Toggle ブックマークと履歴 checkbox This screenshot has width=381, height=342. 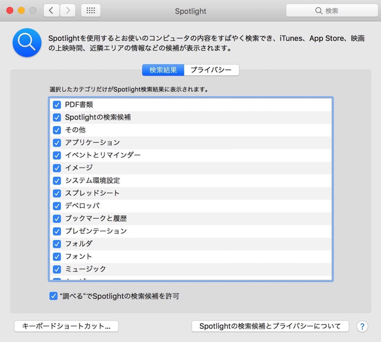point(57,219)
